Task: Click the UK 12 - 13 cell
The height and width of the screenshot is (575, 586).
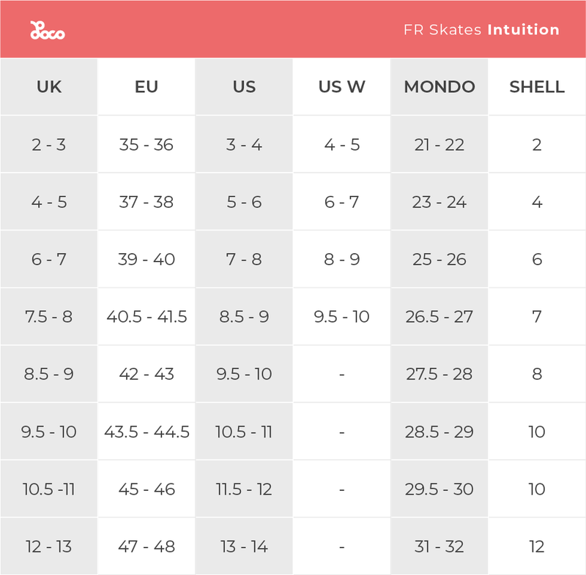Action: [49, 546]
